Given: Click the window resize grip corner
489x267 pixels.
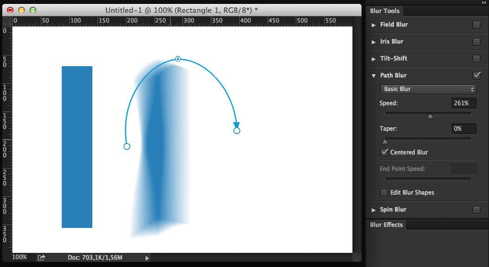Looking at the screenshot, I should pyautogui.click(x=356, y=258).
